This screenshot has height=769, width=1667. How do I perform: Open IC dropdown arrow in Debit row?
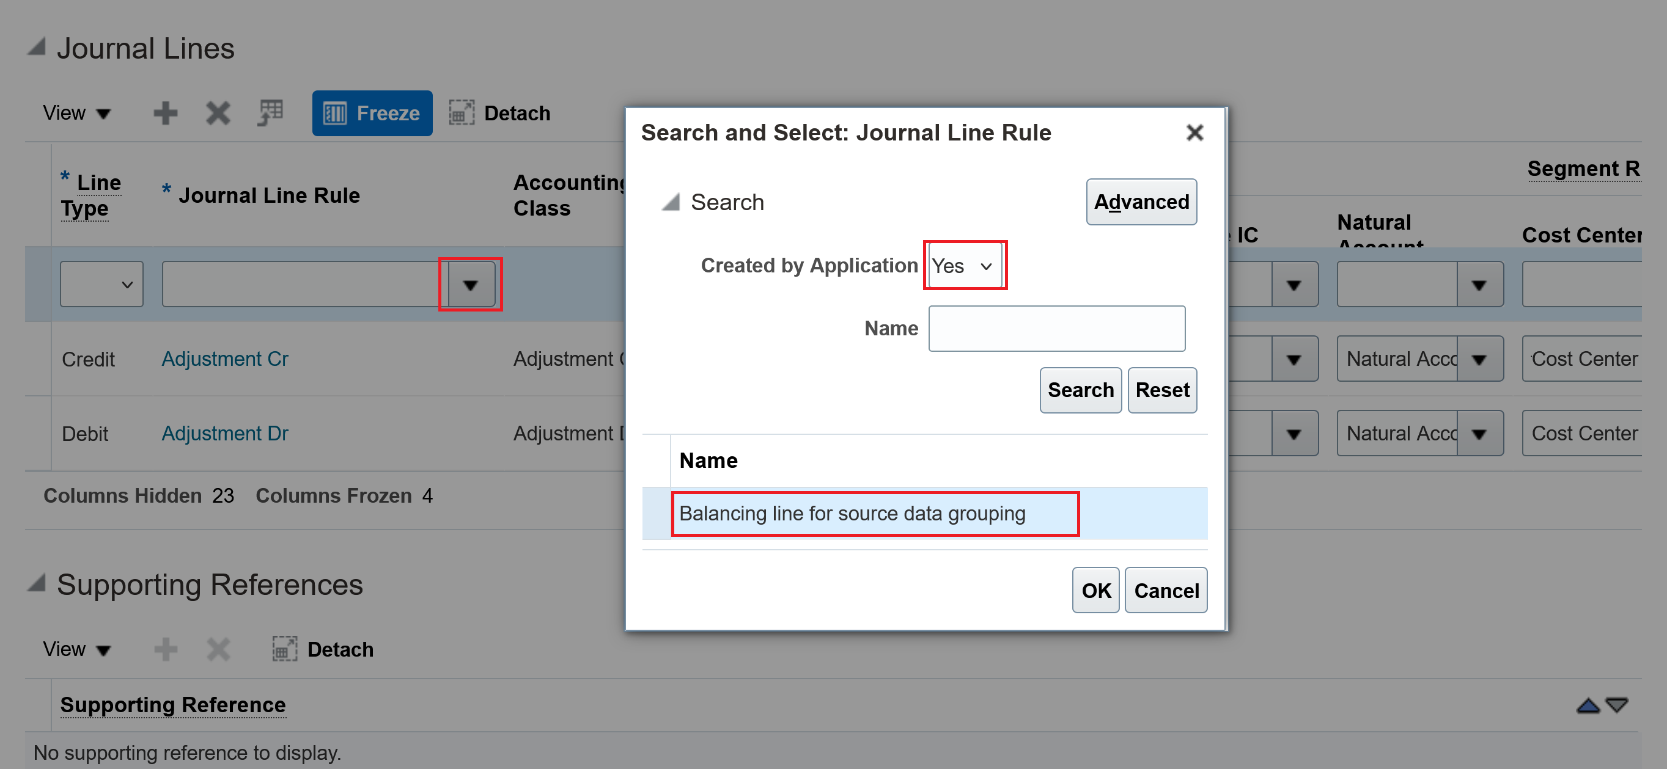click(x=1294, y=433)
